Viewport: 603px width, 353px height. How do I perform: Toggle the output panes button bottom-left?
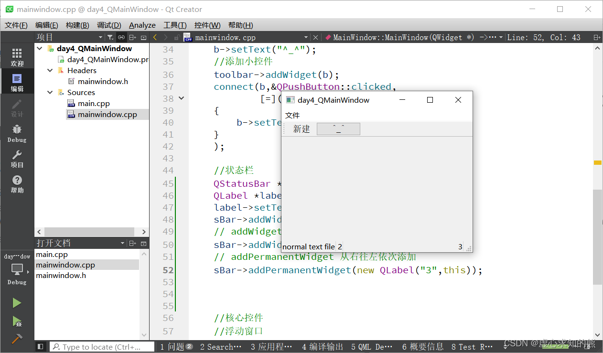pyautogui.click(x=40, y=346)
